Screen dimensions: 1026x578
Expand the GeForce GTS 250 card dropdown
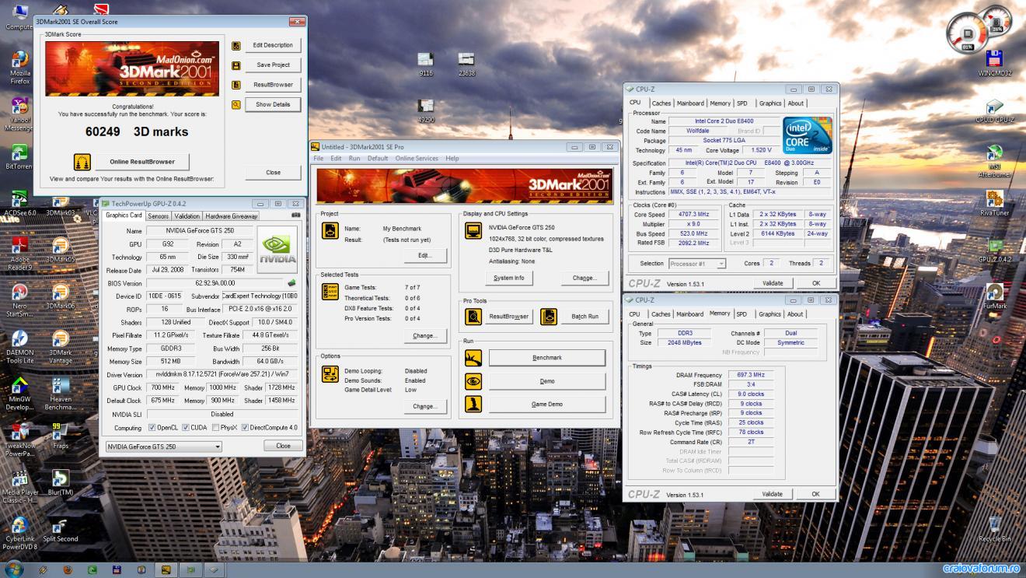(163, 447)
